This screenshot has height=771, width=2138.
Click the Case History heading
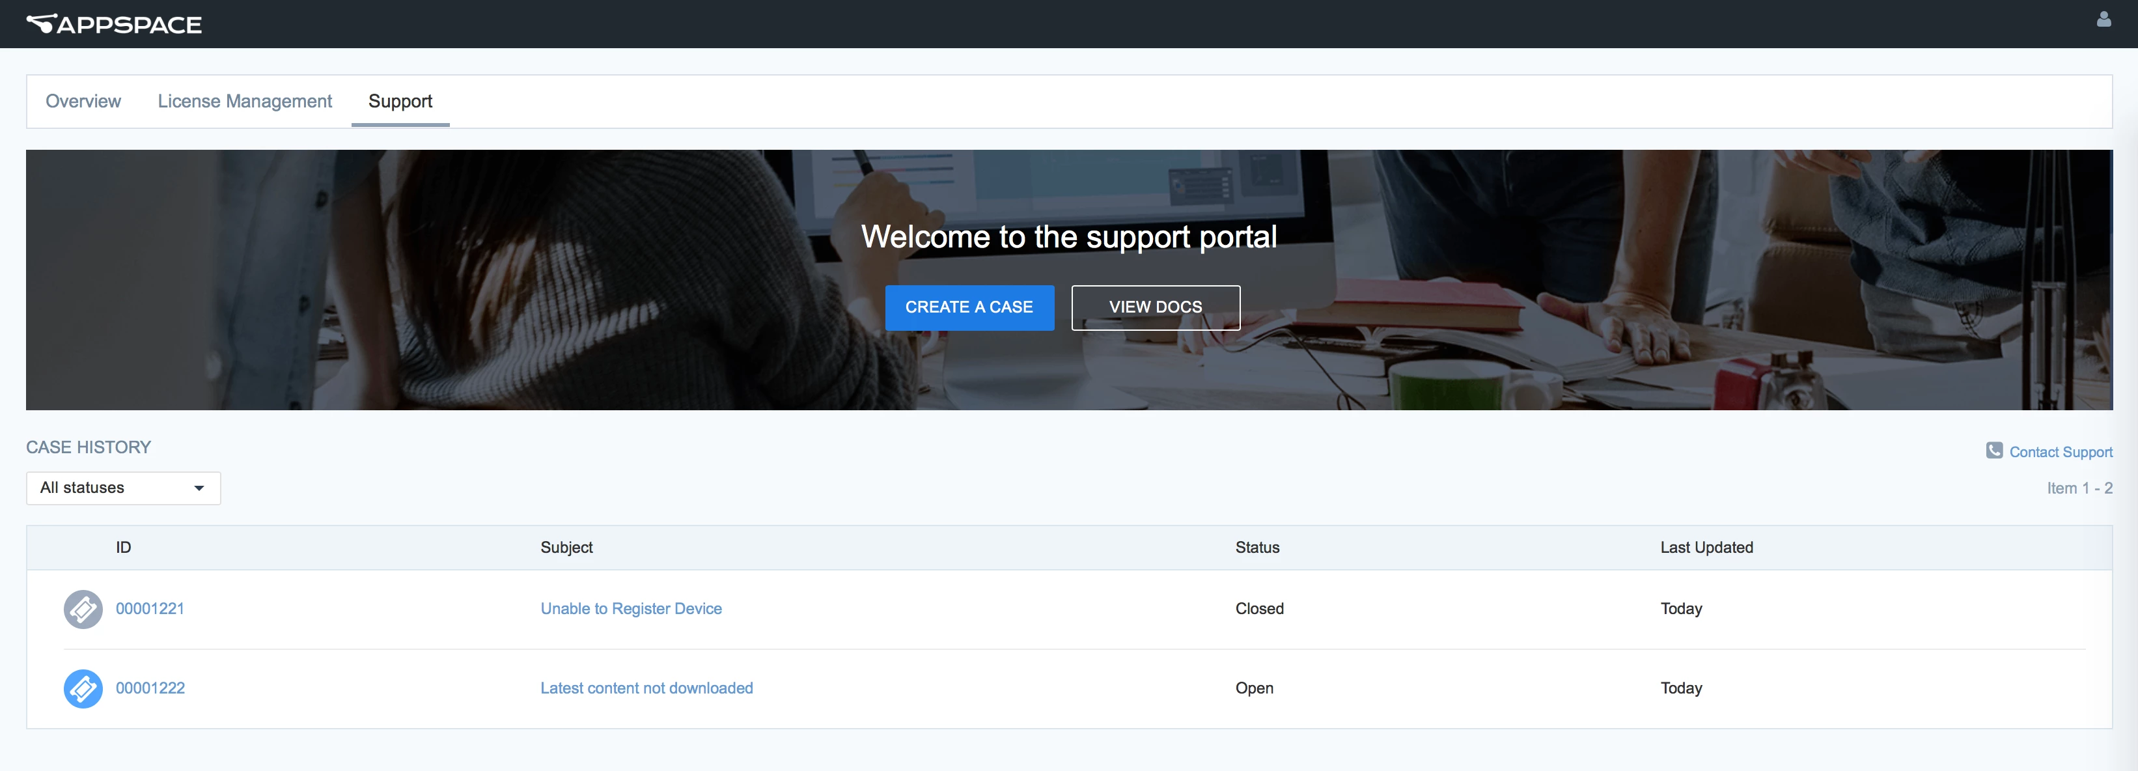pyautogui.click(x=88, y=447)
